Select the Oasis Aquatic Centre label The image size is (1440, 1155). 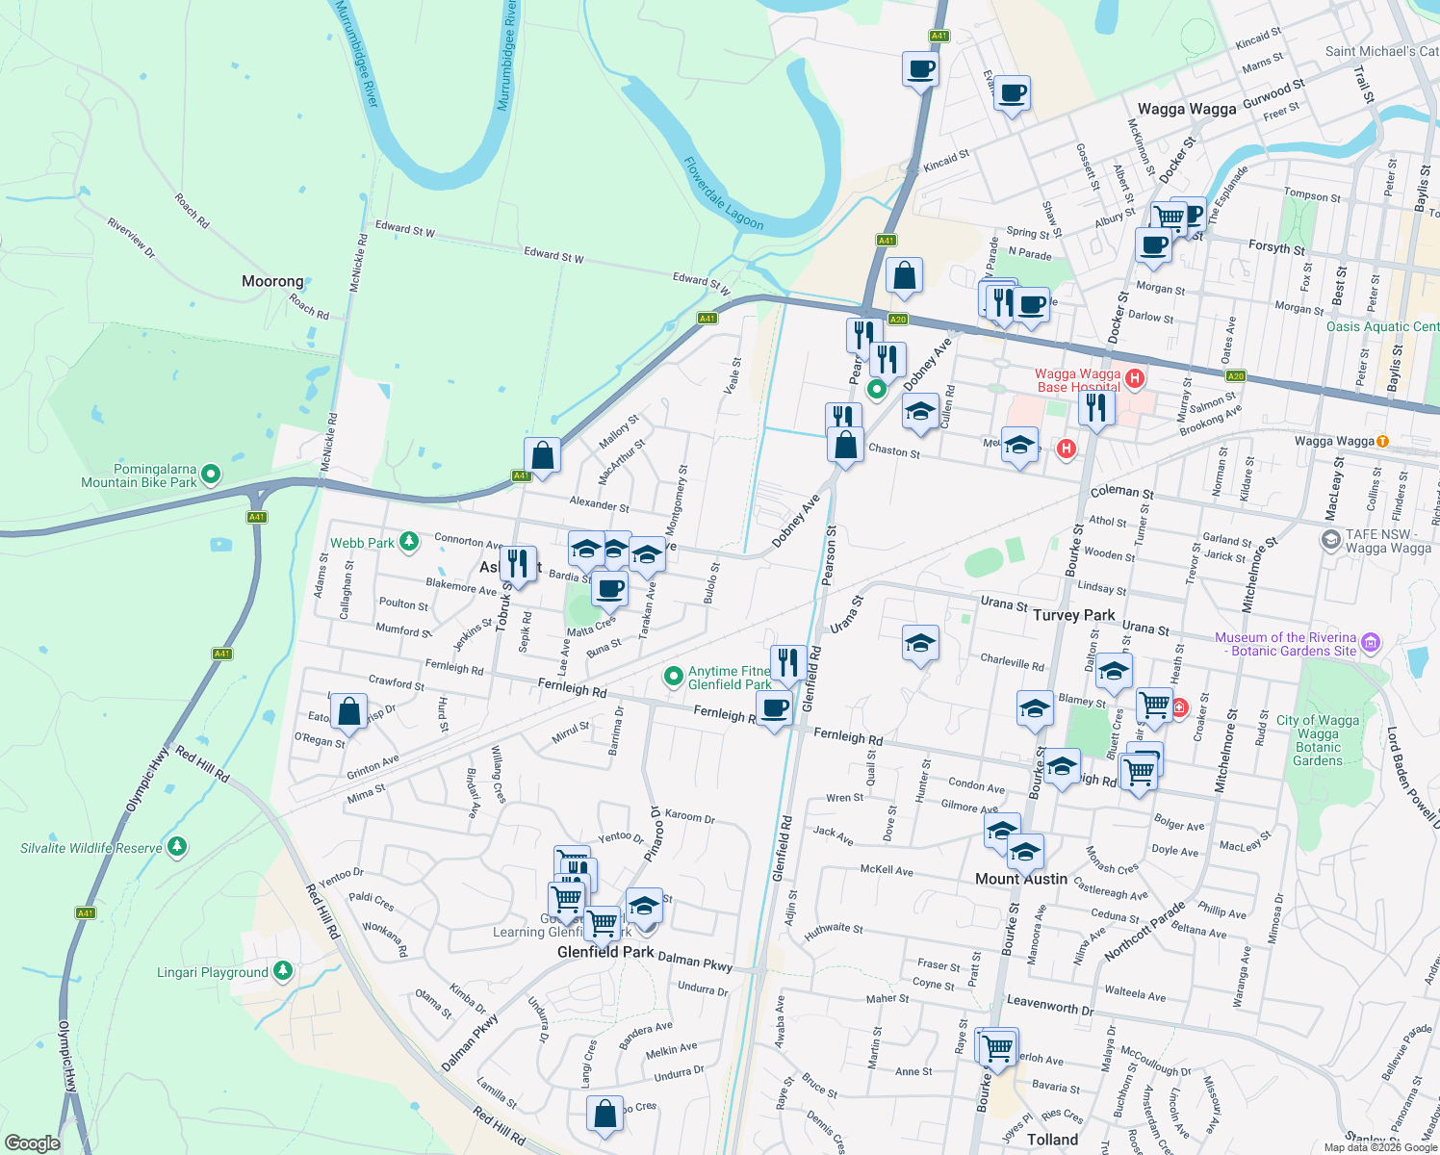click(x=1382, y=326)
